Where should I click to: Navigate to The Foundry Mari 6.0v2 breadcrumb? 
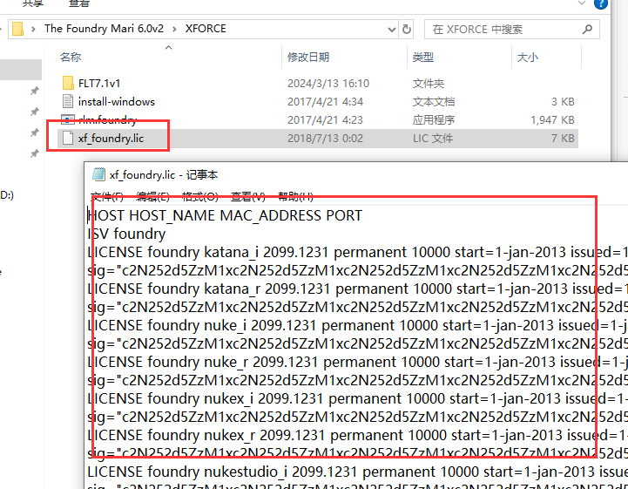pyautogui.click(x=105, y=29)
